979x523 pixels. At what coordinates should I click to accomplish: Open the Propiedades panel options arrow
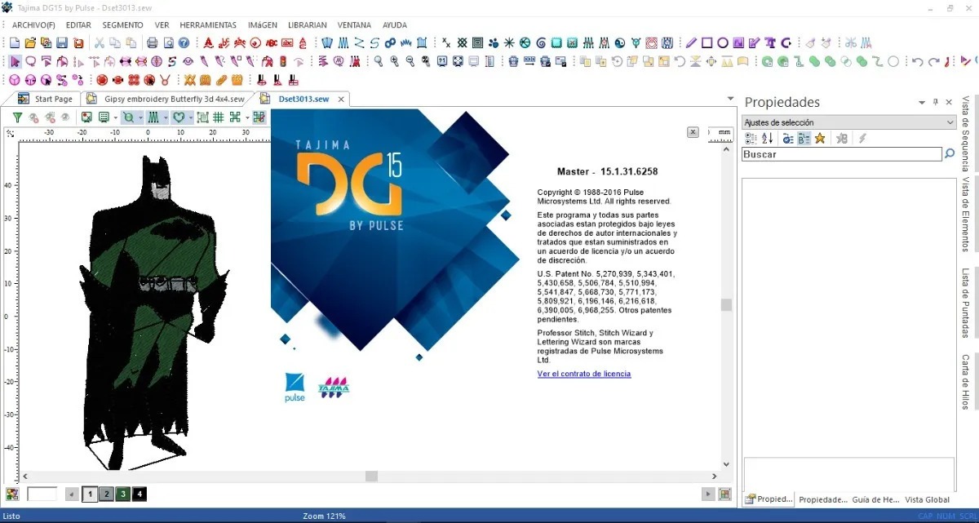(x=922, y=103)
